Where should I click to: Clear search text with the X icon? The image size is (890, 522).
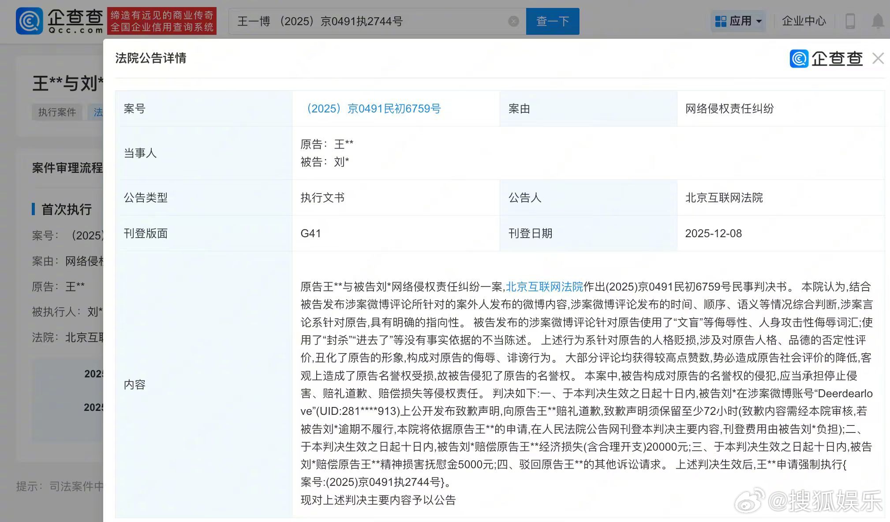coord(513,21)
